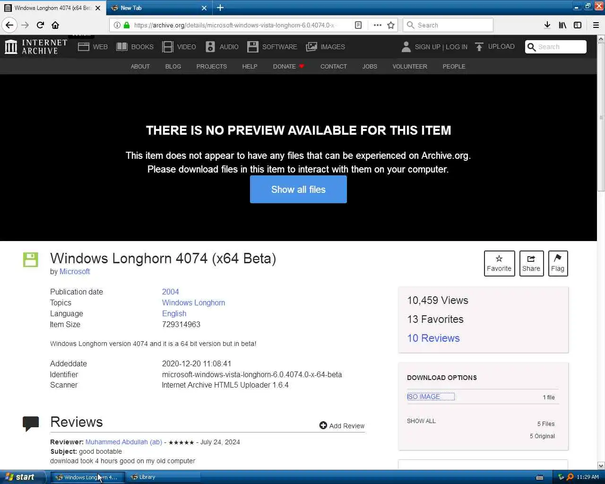Image resolution: width=605 pixels, height=484 pixels.
Task: Click the 2004 publication date link
Action: click(170, 292)
